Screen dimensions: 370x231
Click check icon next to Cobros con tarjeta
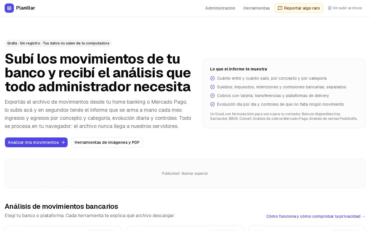(212, 96)
